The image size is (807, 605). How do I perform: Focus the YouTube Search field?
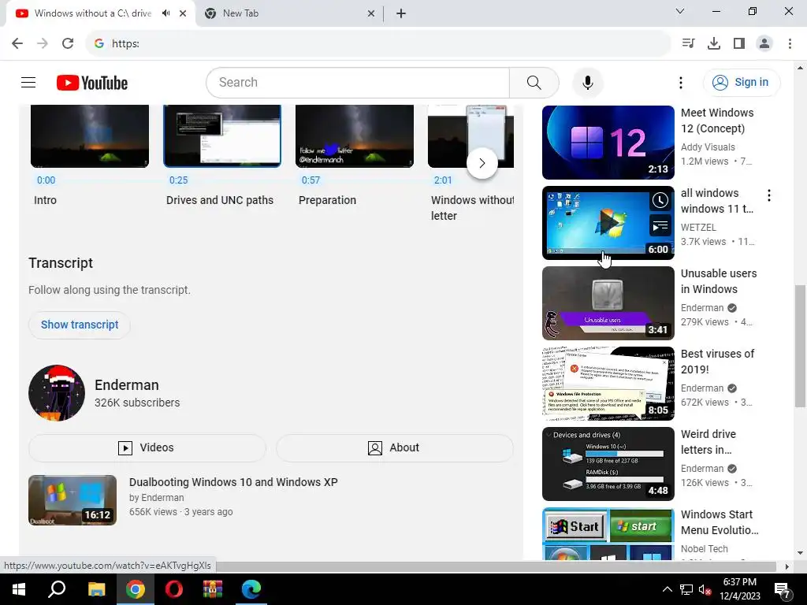click(358, 82)
